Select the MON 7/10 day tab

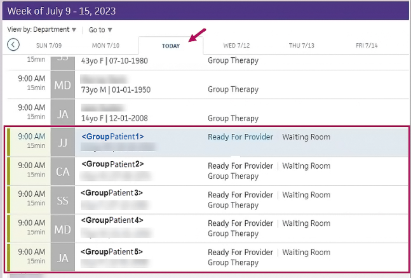(105, 46)
